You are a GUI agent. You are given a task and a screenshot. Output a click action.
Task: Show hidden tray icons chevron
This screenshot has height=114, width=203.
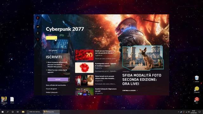click(x=178, y=112)
